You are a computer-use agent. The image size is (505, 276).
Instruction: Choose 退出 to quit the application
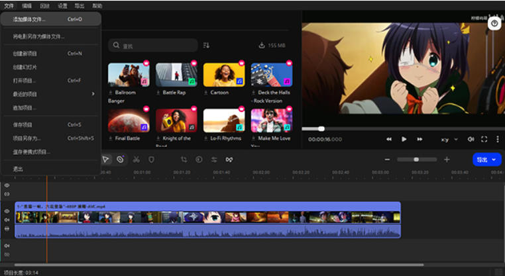51,169
